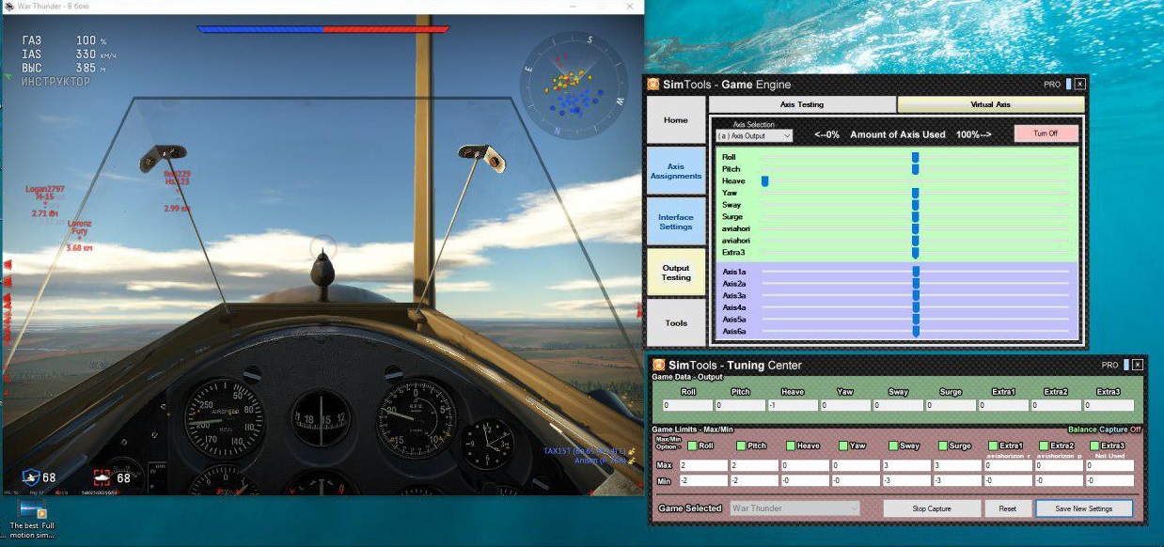Click the Axis5a slider handle
Screen dimensions: 1164x547
click(x=915, y=320)
